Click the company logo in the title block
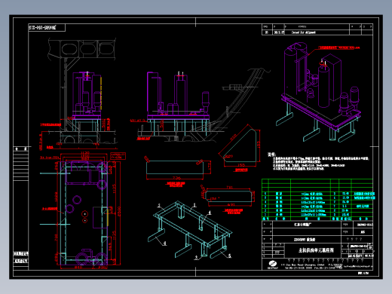Viewport: 392px width, 294px height. point(273,265)
